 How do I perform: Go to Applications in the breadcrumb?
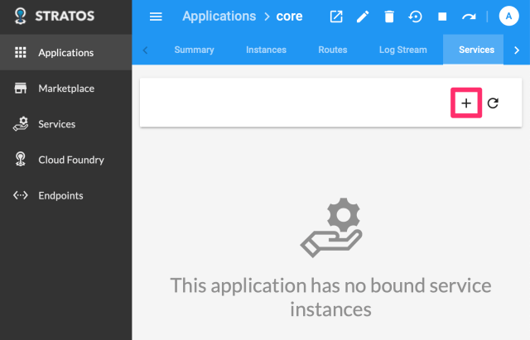[219, 17]
